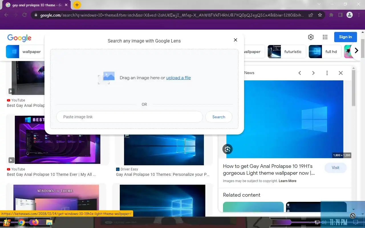Share this page from address bar

click(311, 15)
